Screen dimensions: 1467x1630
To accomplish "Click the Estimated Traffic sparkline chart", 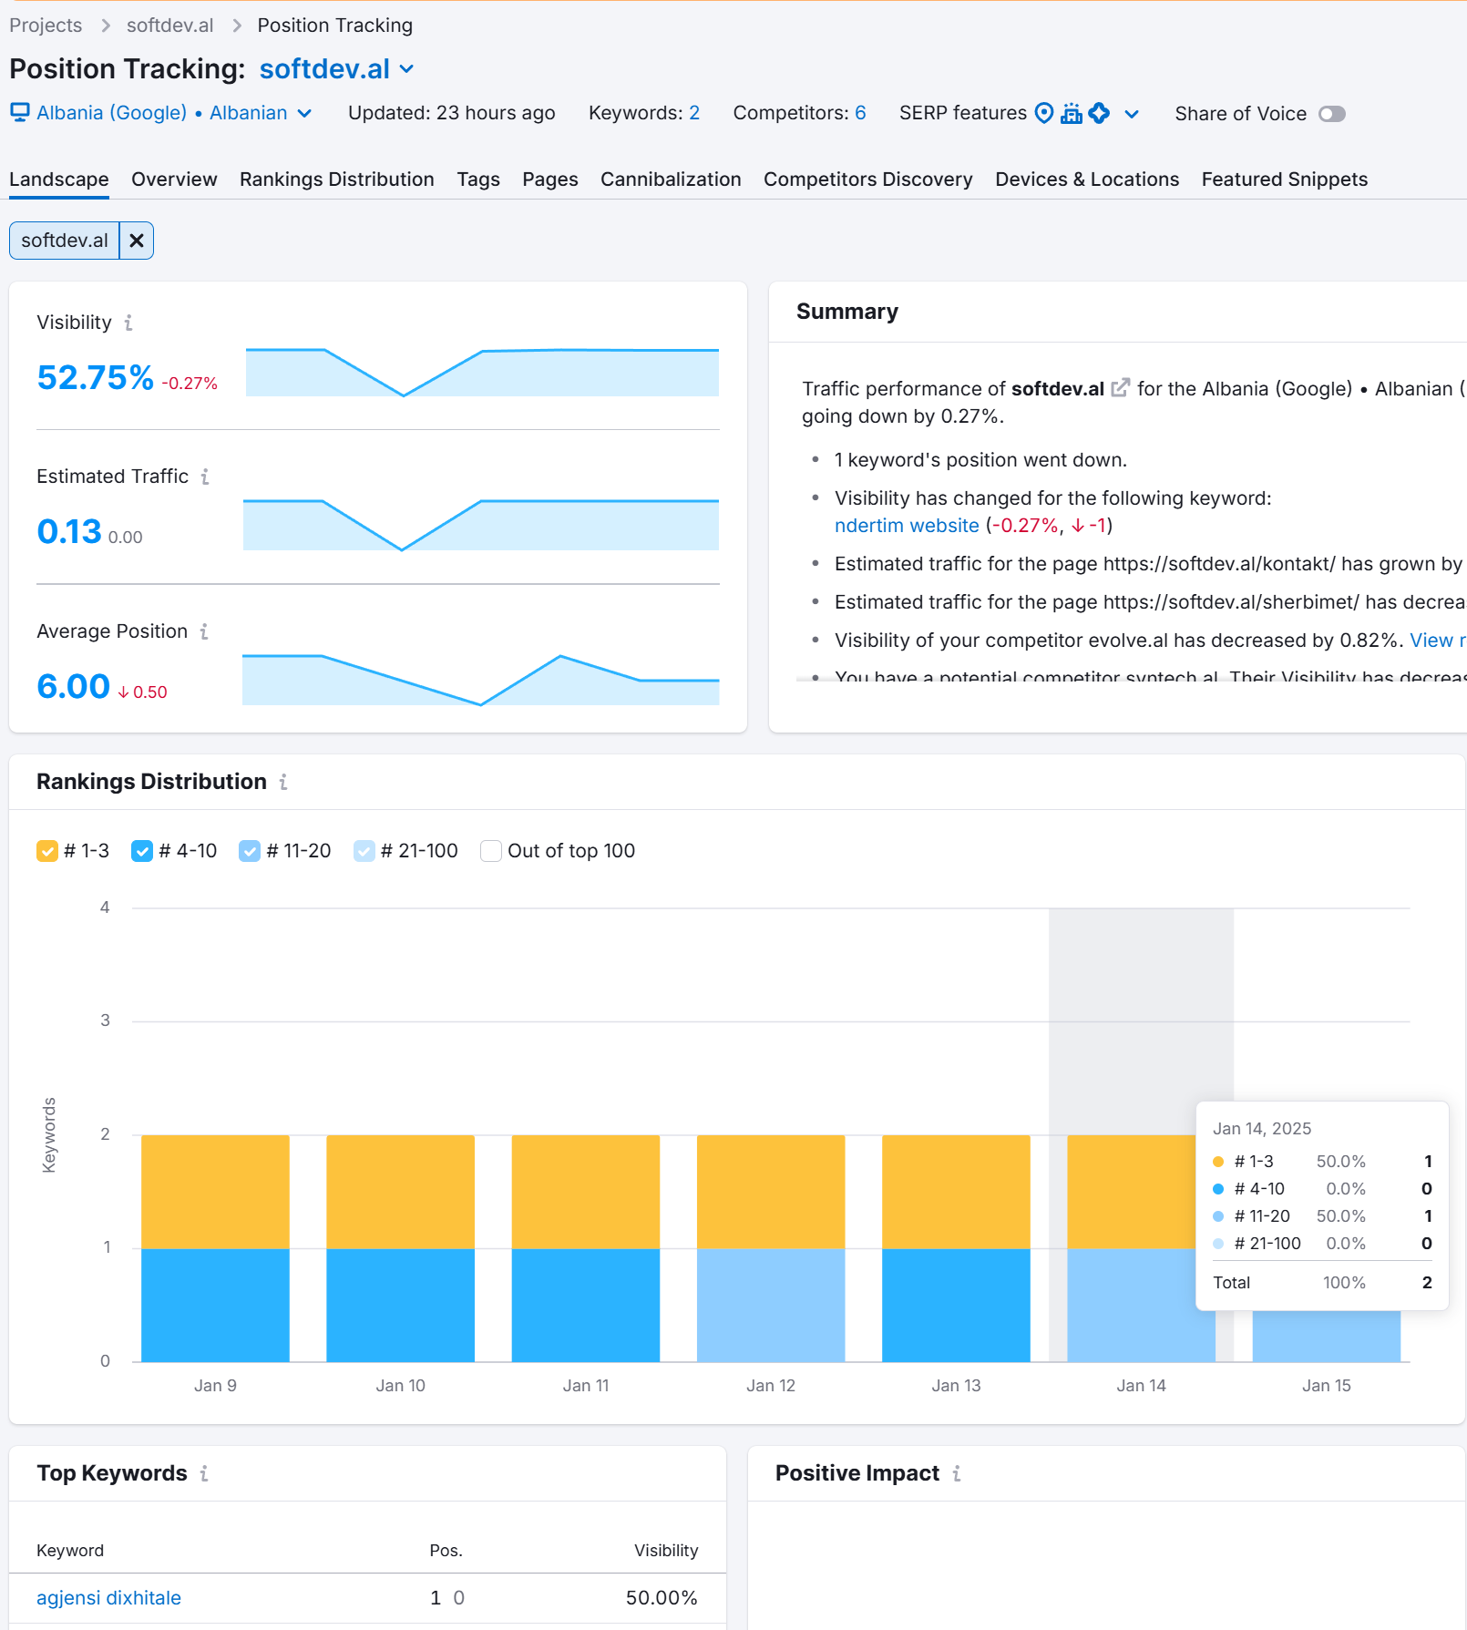I will point(481,525).
